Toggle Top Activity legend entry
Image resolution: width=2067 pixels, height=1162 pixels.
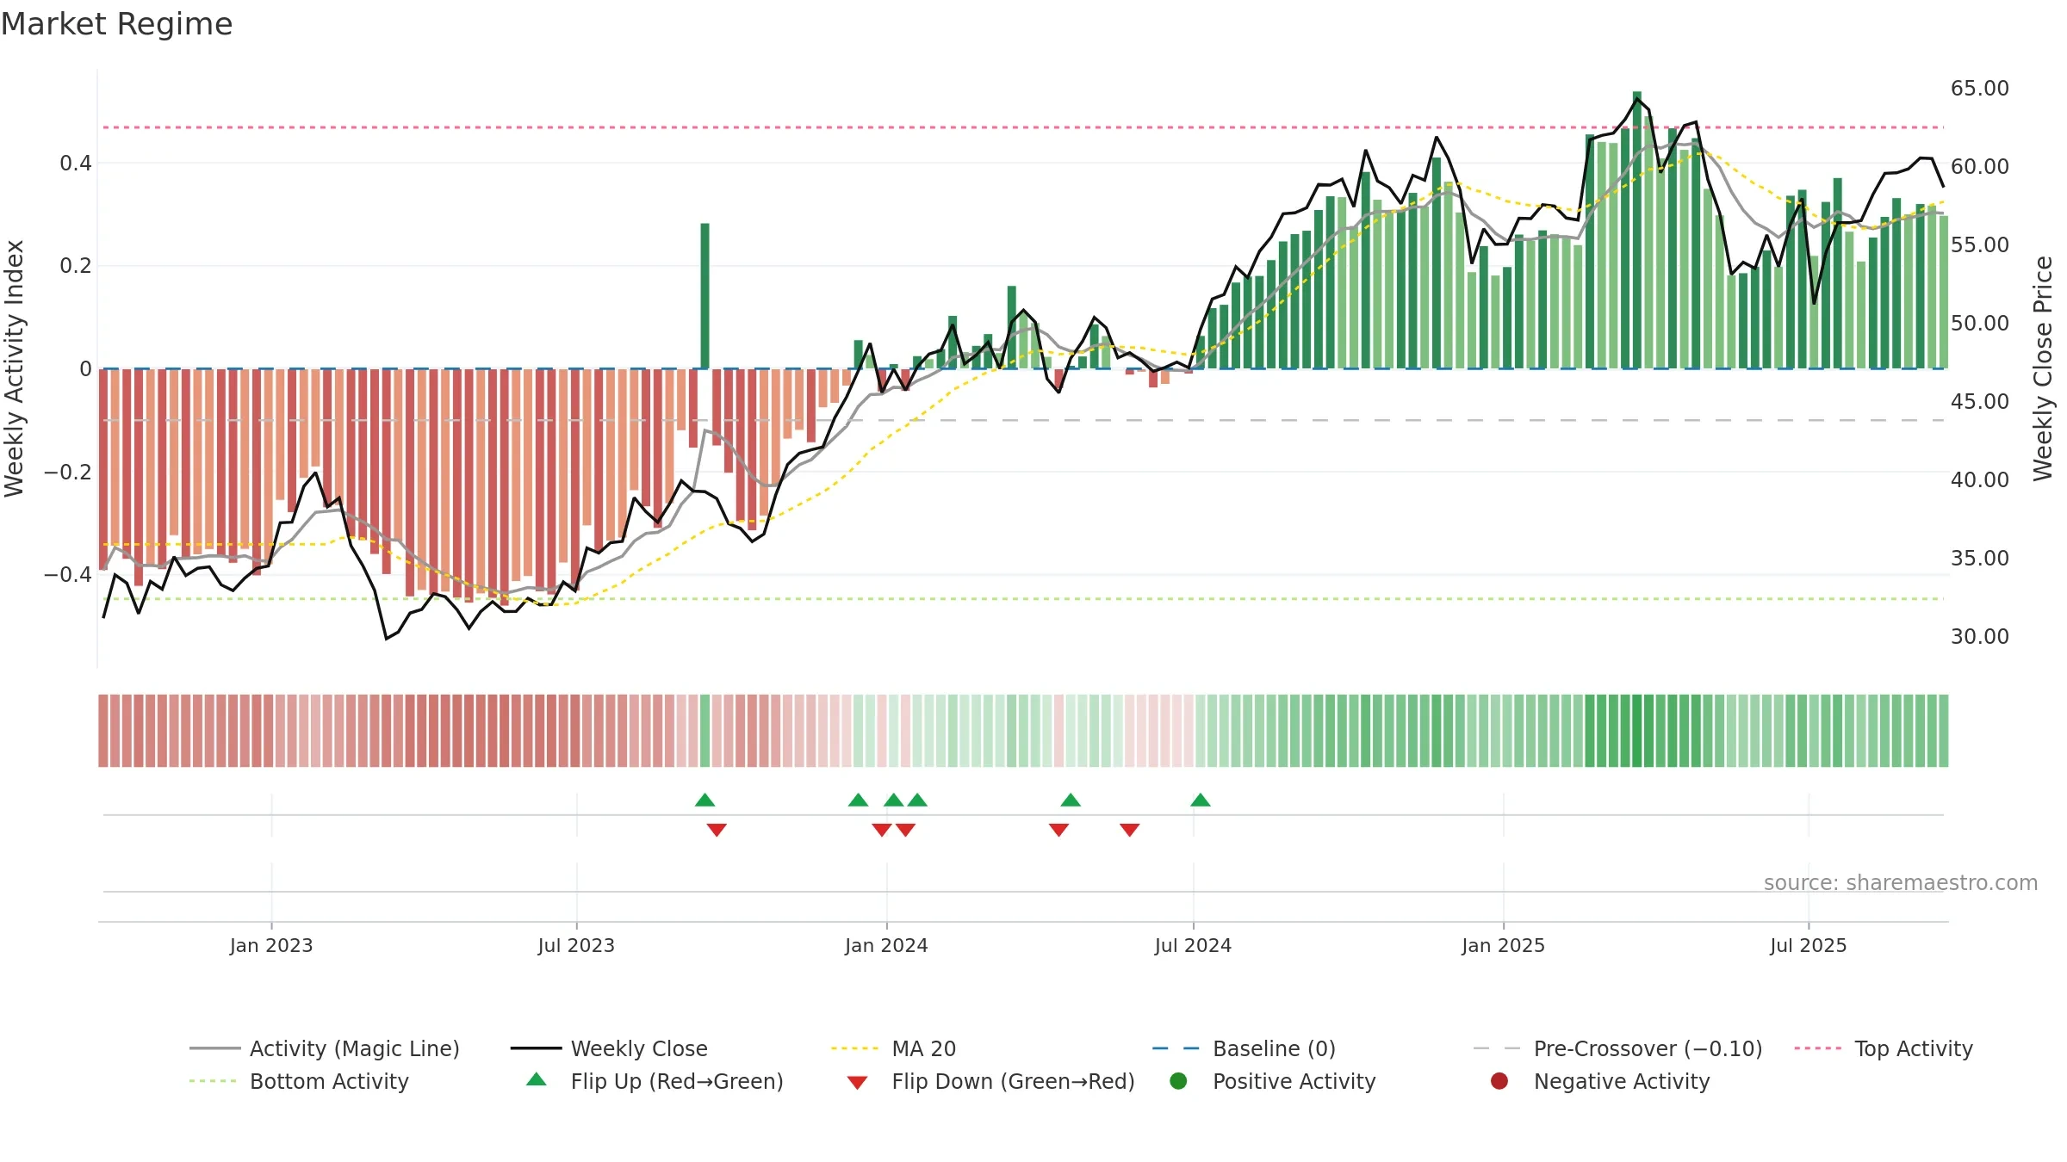(x=1884, y=1048)
